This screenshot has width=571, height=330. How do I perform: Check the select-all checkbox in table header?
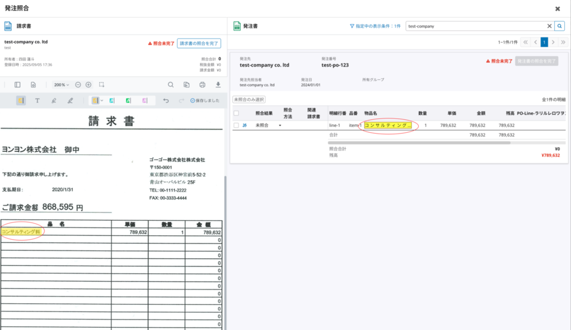point(236,113)
